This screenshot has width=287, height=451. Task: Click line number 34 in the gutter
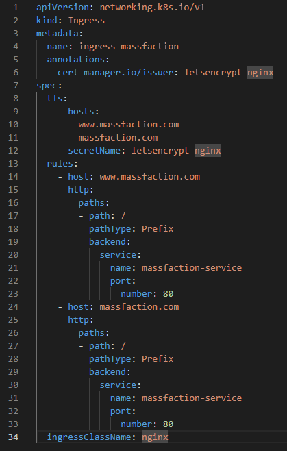pyautogui.click(x=13, y=437)
